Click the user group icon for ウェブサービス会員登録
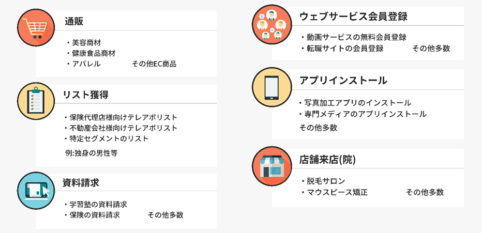The width and height of the screenshot is (482, 233). pyautogui.click(x=272, y=25)
